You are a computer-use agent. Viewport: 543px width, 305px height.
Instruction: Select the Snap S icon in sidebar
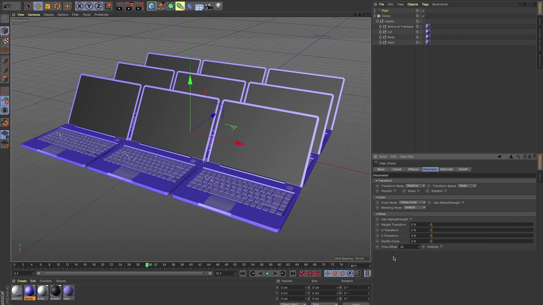(x=5, y=110)
